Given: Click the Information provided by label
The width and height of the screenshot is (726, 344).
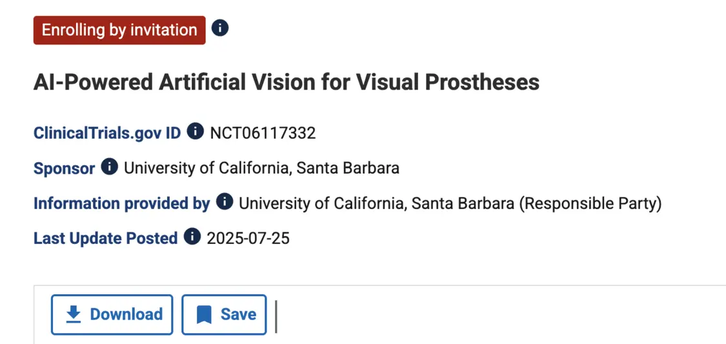Looking at the screenshot, I should click(x=121, y=203).
